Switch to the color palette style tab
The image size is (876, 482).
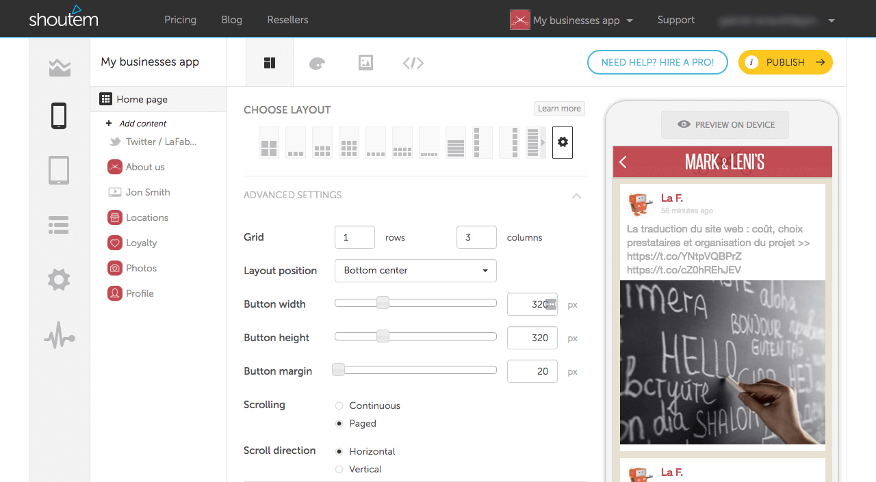click(317, 63)
